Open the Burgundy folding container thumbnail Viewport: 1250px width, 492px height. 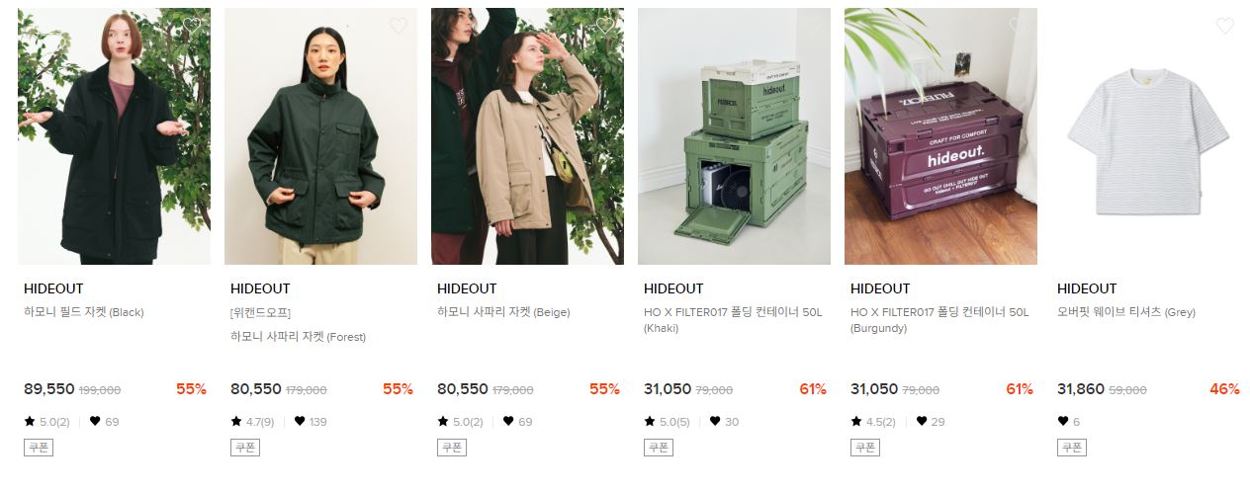(940, 136)
